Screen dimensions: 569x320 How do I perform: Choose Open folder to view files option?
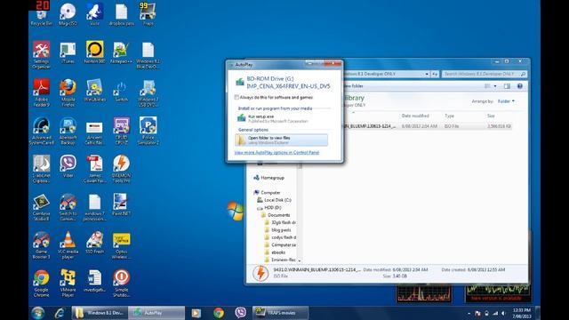(x=282, y=140)
